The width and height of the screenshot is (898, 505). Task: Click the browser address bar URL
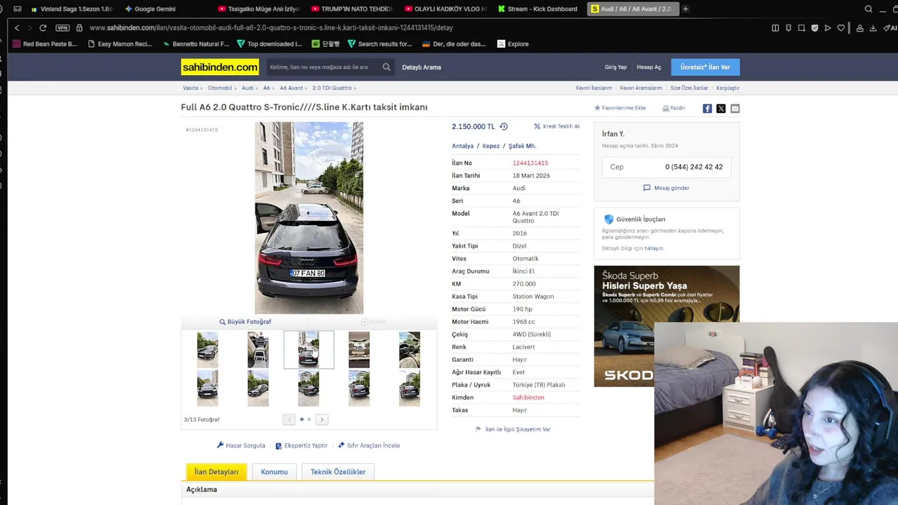point(272,28)
